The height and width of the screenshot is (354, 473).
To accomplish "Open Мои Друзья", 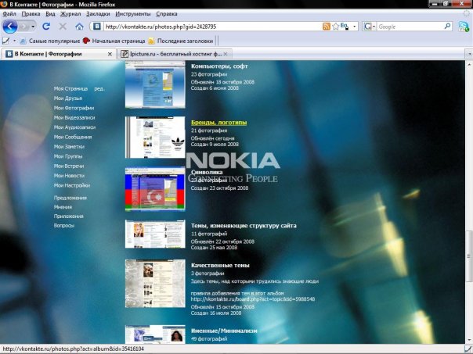I will (x=68, y=98).
